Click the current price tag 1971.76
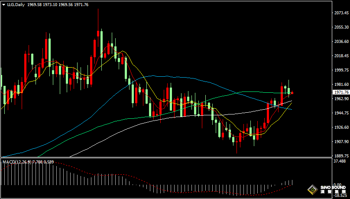The width and height of the screenshot is (350, 199). (x=341, y=92)
